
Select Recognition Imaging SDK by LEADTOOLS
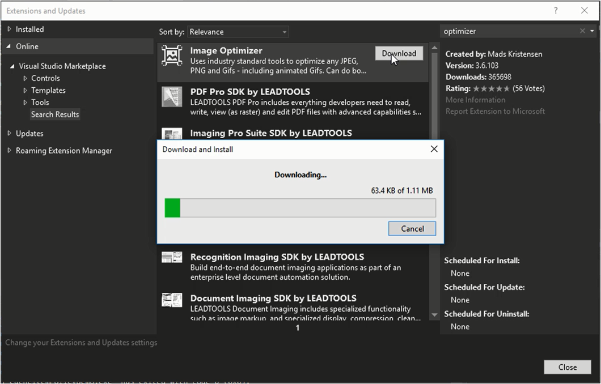click(x=277, y=257)
